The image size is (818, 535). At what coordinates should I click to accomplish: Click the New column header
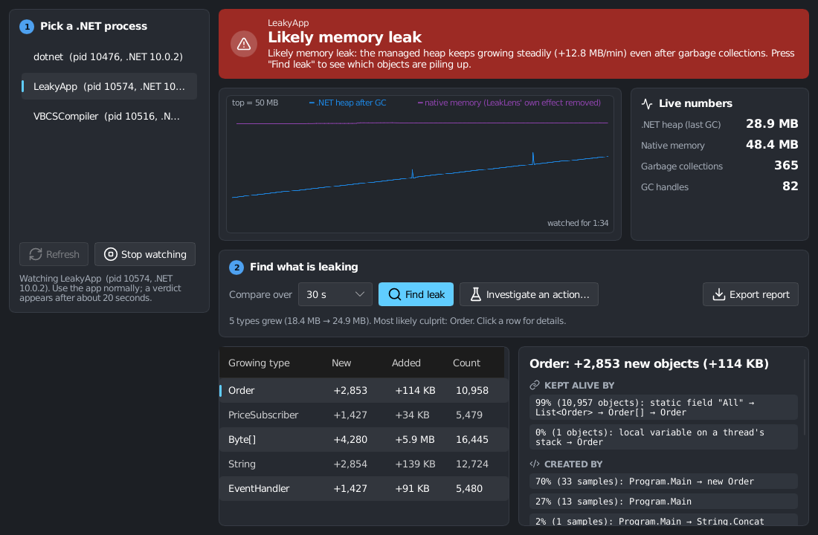(341, 363)
